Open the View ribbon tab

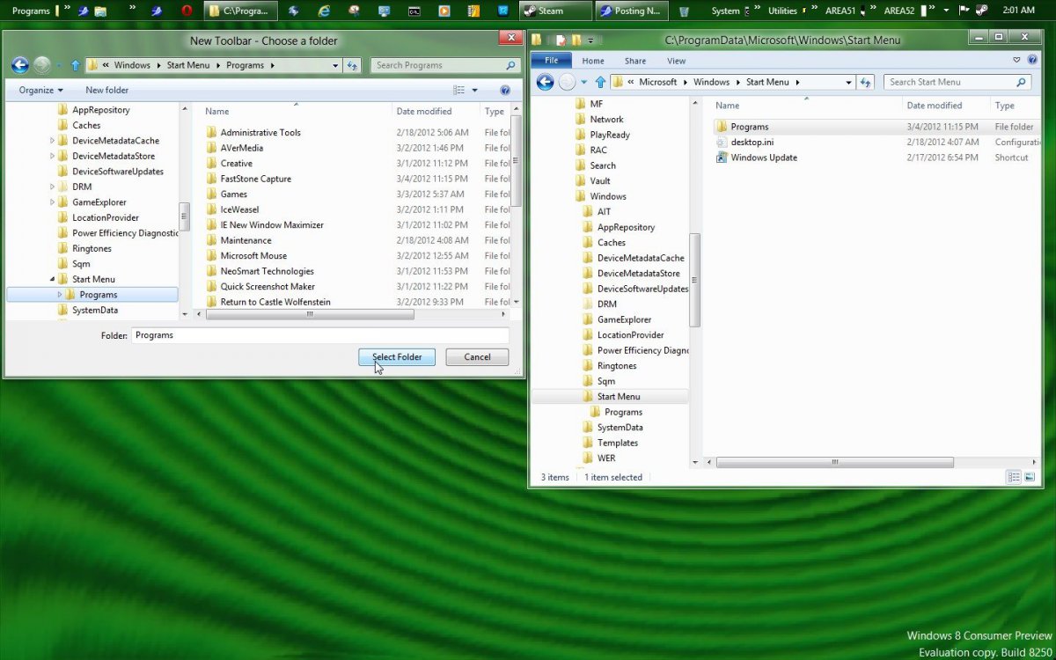676,61
